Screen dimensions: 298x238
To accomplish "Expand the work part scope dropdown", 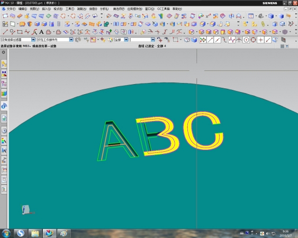I will pyautogui.click(x=71, y=40).
